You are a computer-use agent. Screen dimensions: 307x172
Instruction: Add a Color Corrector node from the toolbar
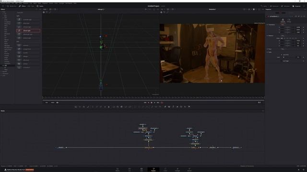pos(93,107)
